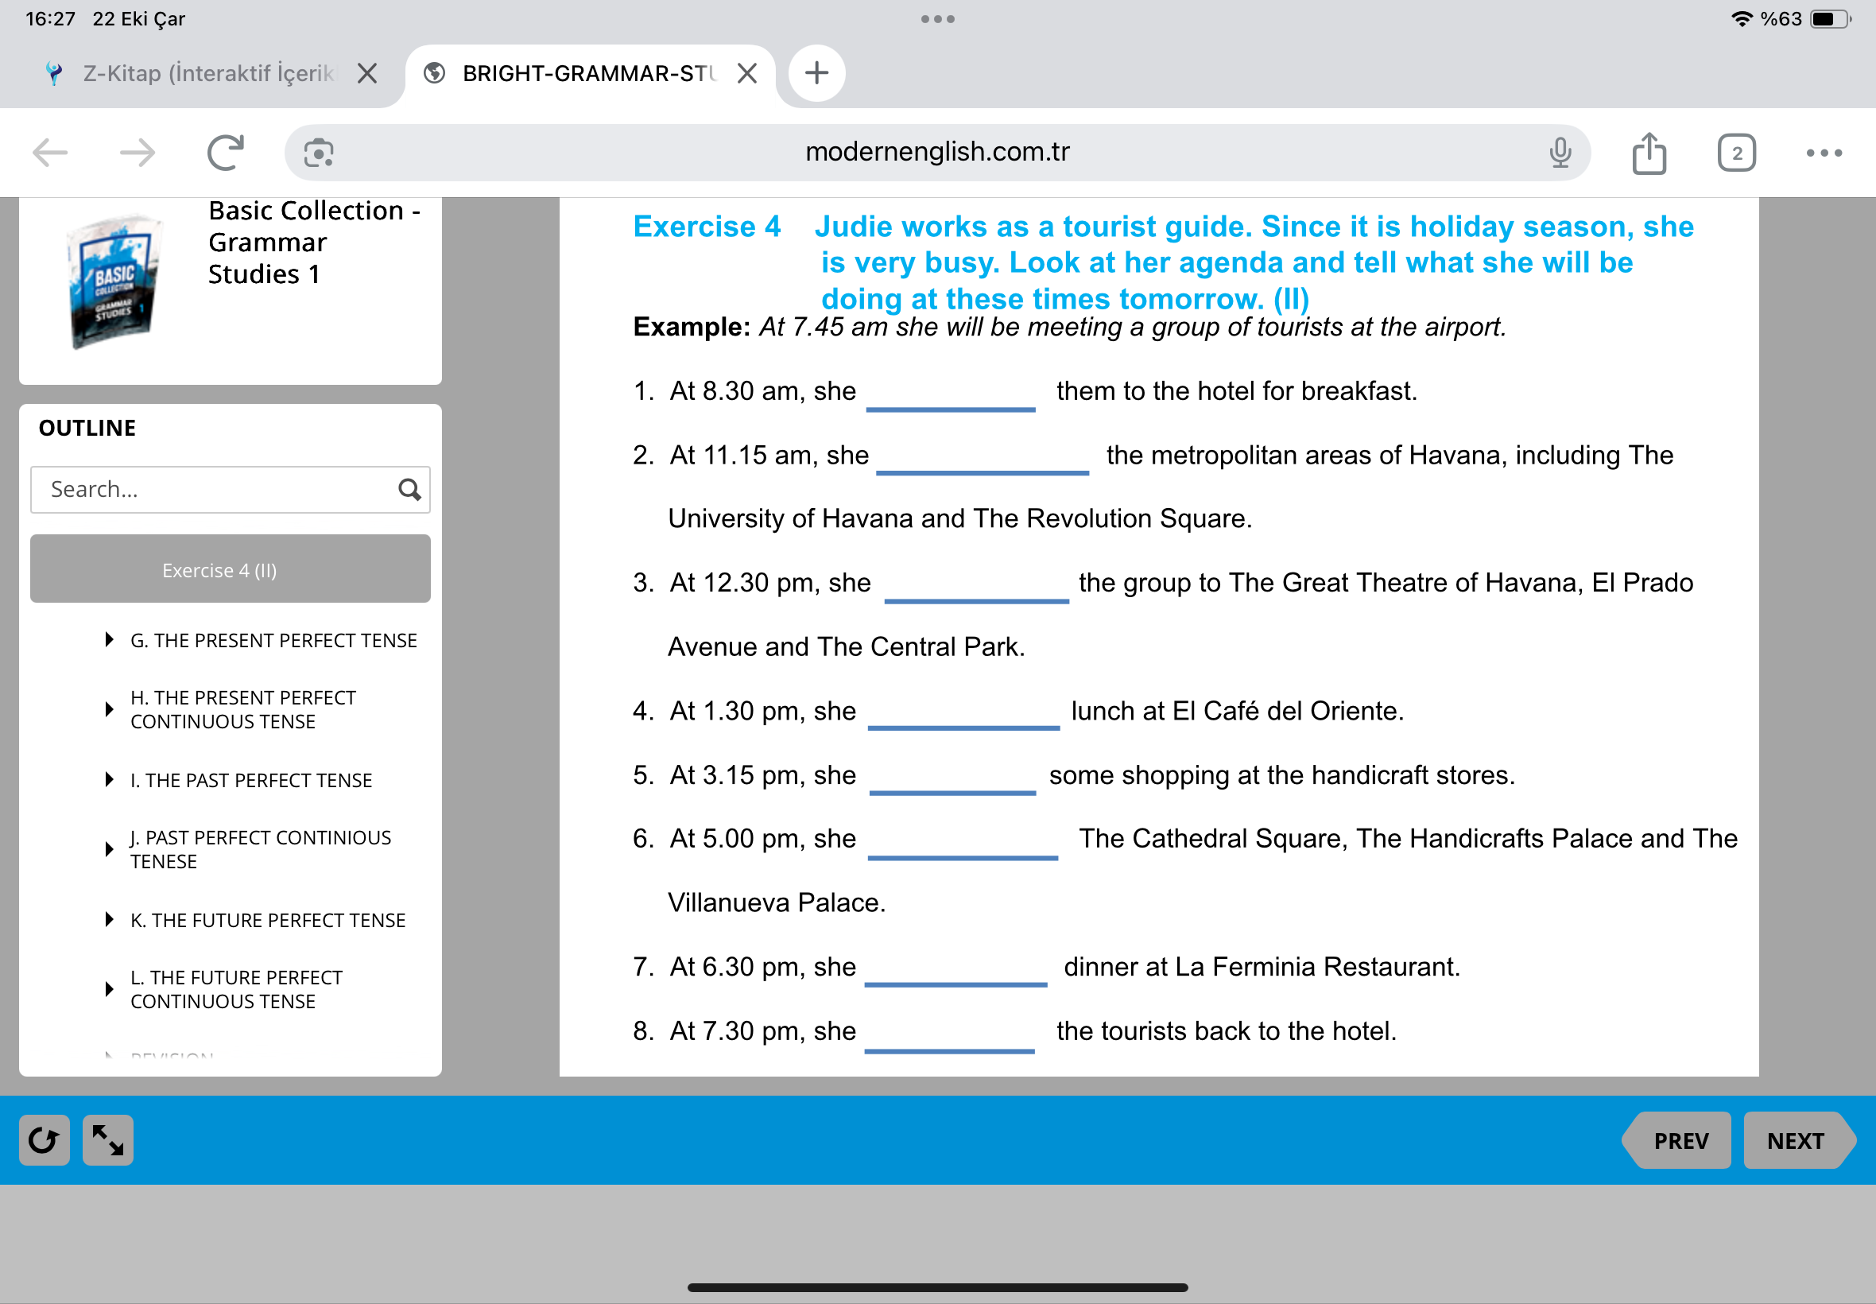Open browser three-dot more menu
Screen dimensions: 1876x1304
click(1823, 153)
